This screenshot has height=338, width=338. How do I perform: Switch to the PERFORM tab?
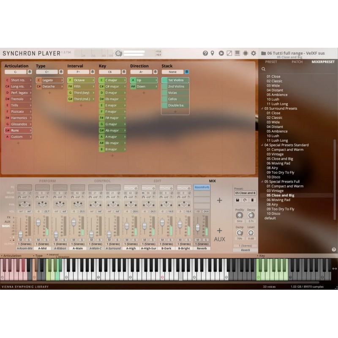click(x=47, y=181)
